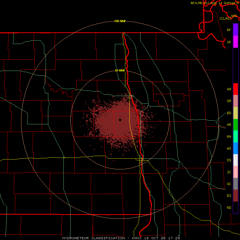Image resolution: width=240 pixels, height=240 pixels.
Task: Click the 50 NMI range ring label
Action: [x=120, y=71]
